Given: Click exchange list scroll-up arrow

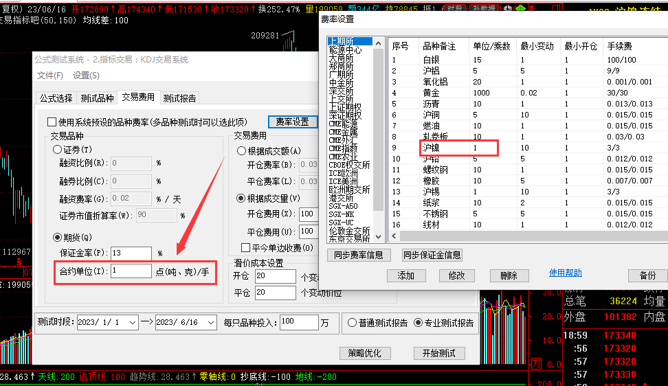Looking at the screenshot, I should coord(378,43).
